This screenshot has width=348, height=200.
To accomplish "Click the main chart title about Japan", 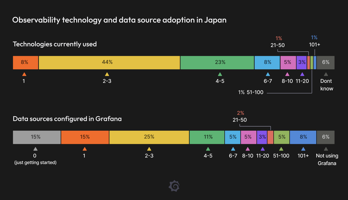I will pyautogui.click(x=119, y=20).
